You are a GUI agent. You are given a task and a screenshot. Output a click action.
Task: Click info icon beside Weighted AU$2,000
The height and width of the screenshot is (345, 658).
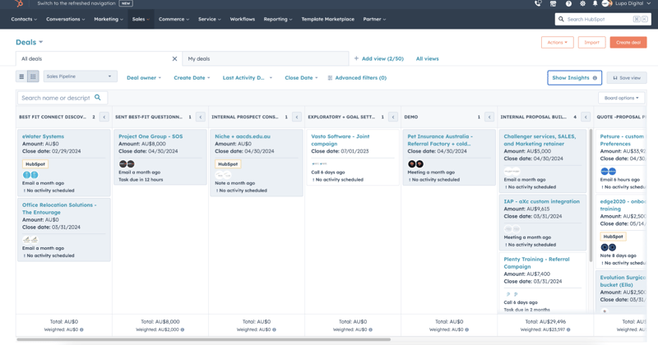182,329
